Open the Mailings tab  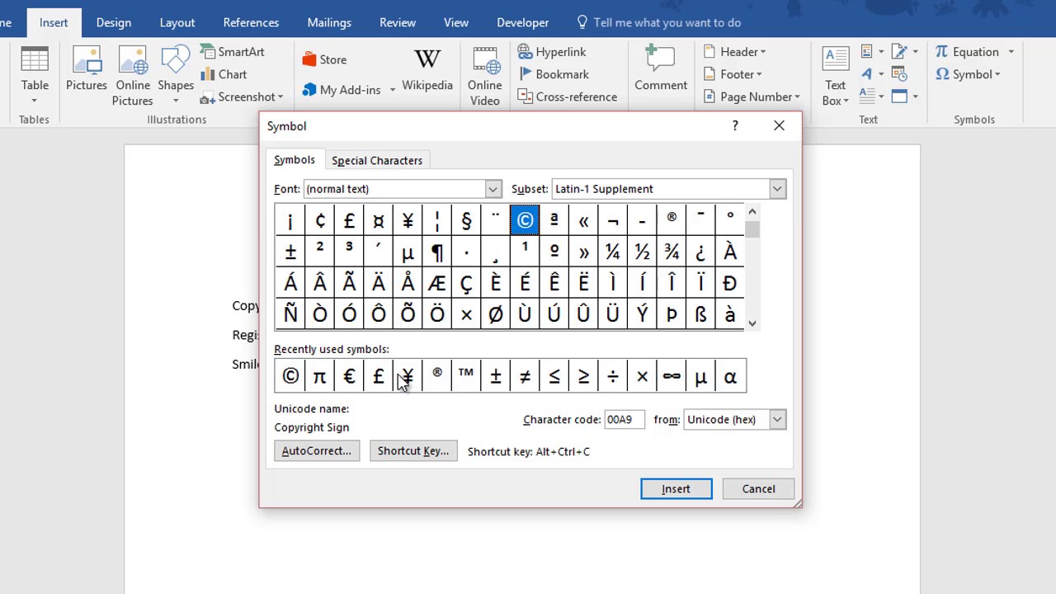(x=329, y=22)
